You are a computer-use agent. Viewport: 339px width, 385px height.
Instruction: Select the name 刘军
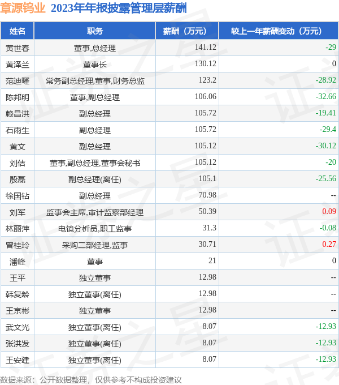point(18,213)
